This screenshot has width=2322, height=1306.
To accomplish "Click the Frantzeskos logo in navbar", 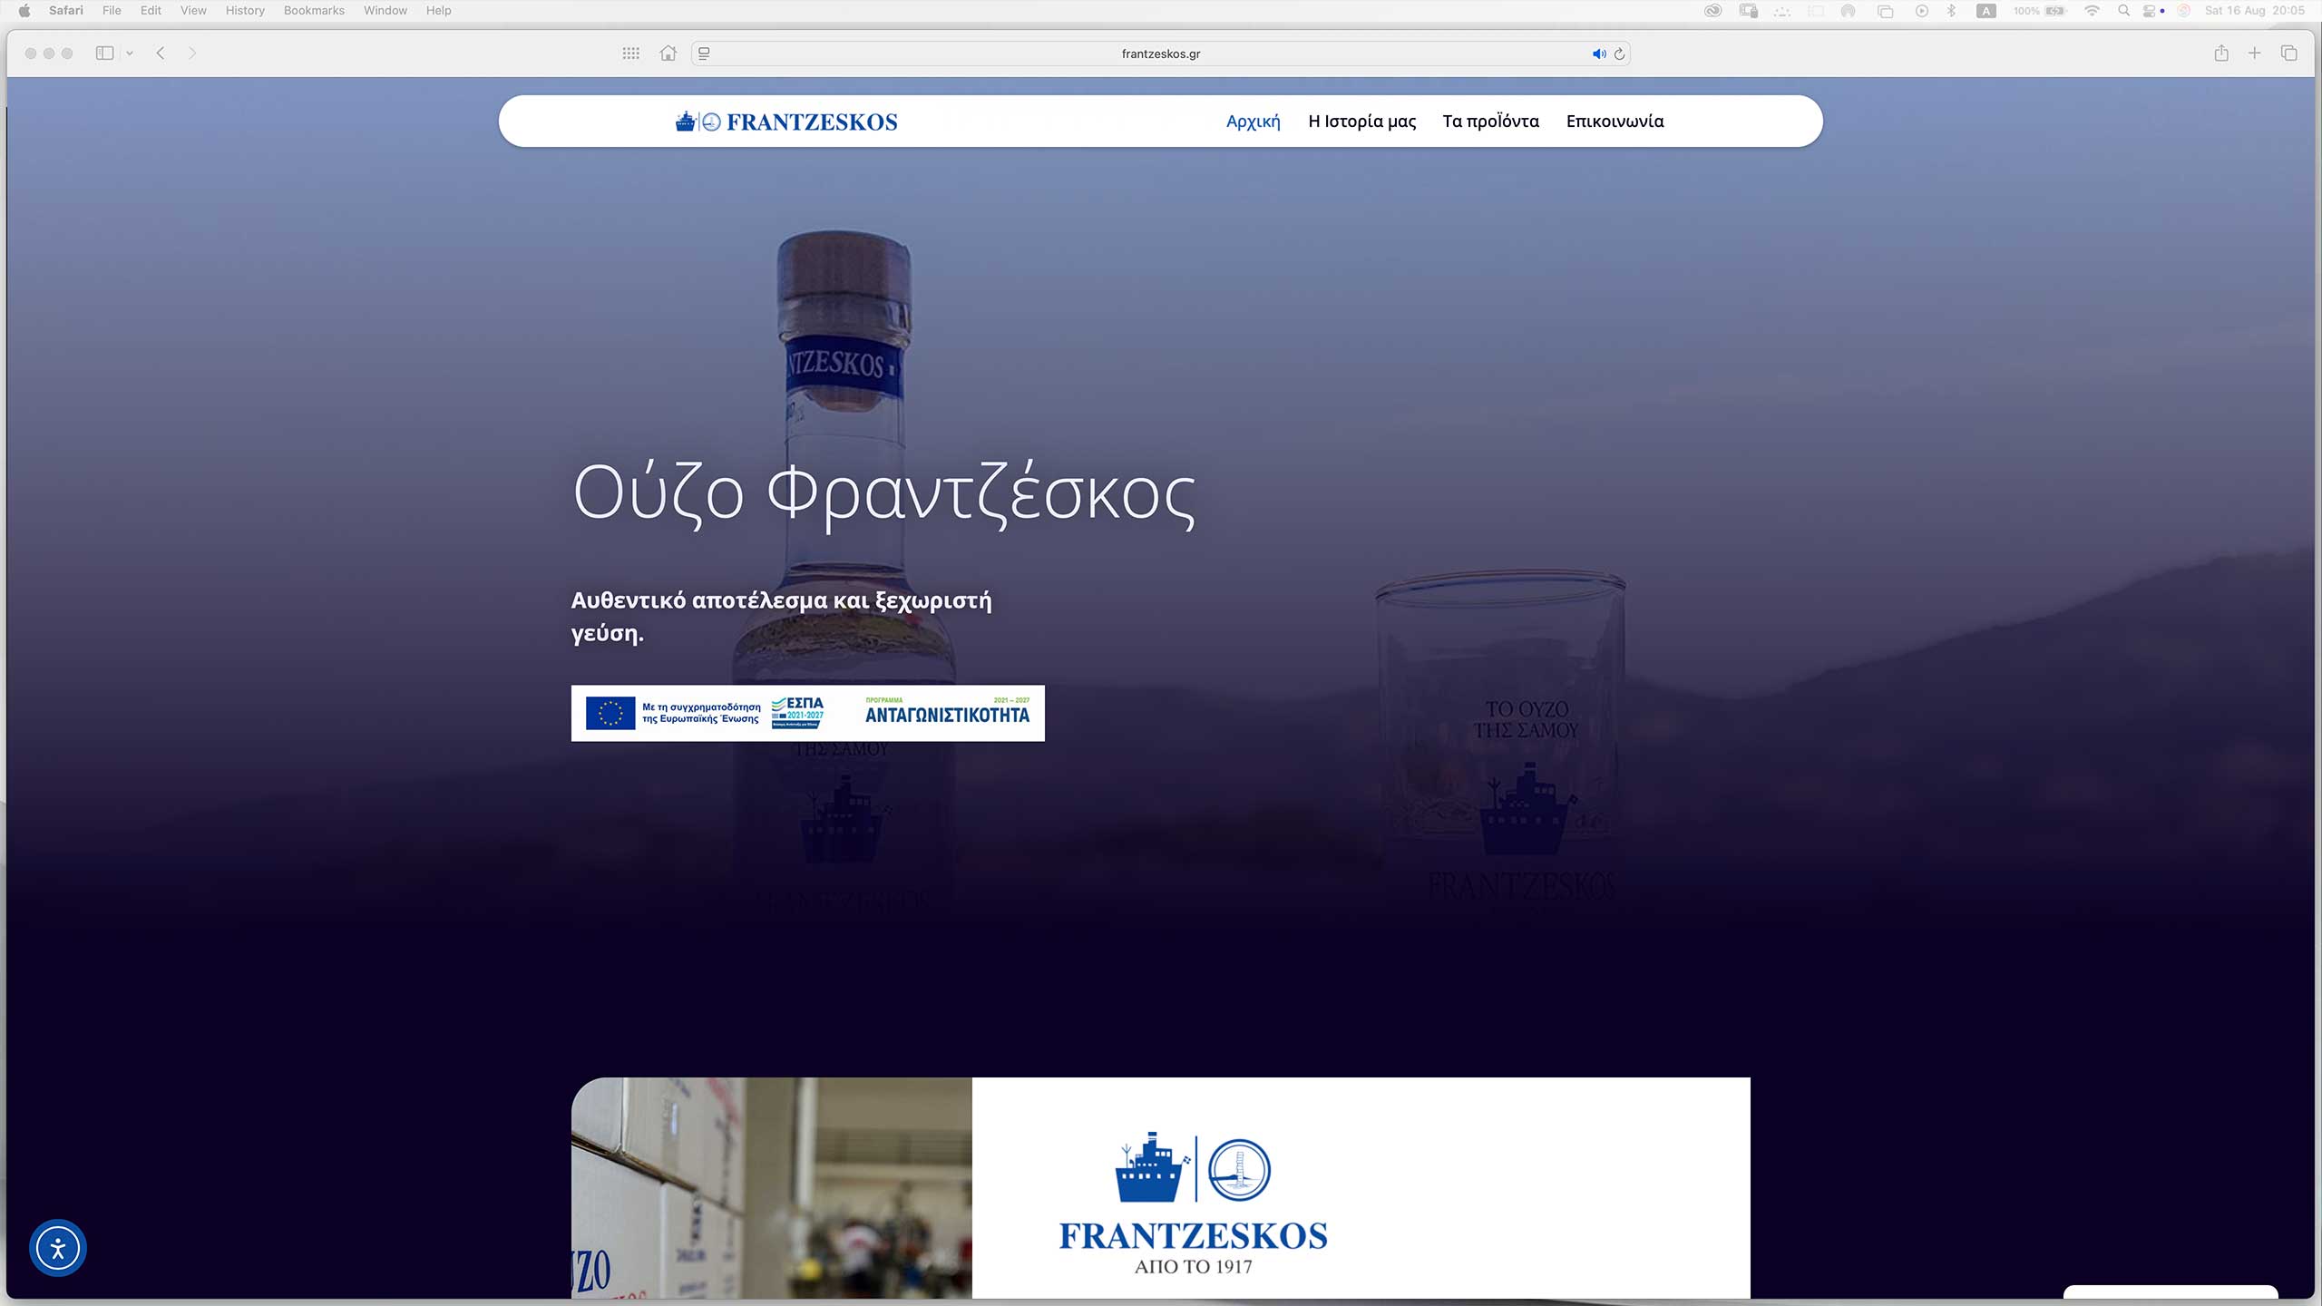I will (x=786, y=122).
